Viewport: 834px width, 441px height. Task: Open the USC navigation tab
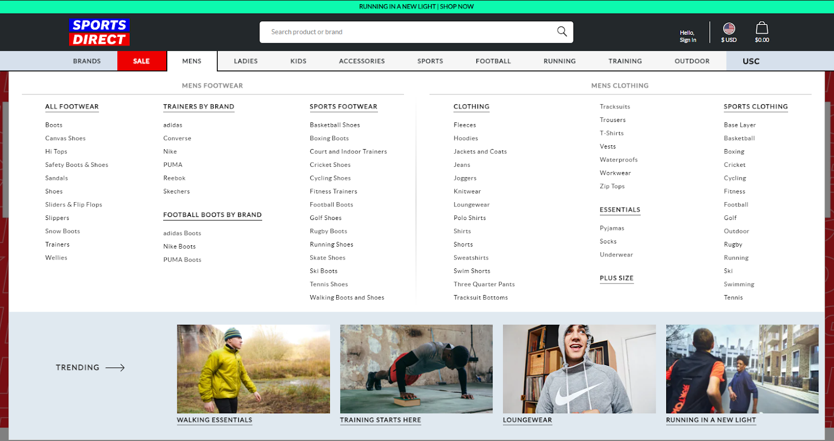coord(751,61)
